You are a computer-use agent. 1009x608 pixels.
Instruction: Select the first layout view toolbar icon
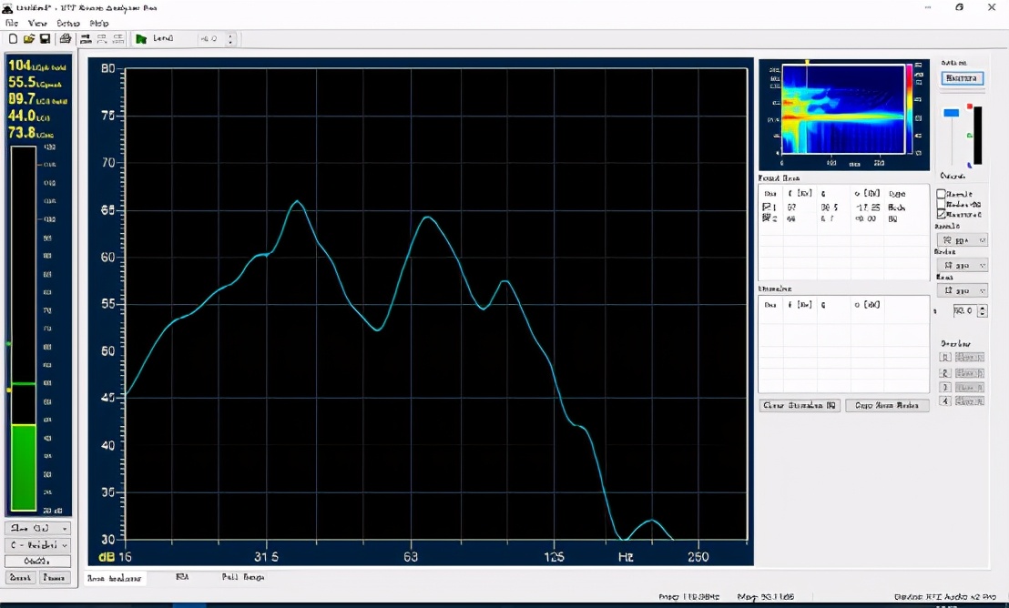(x=86, y=38)
